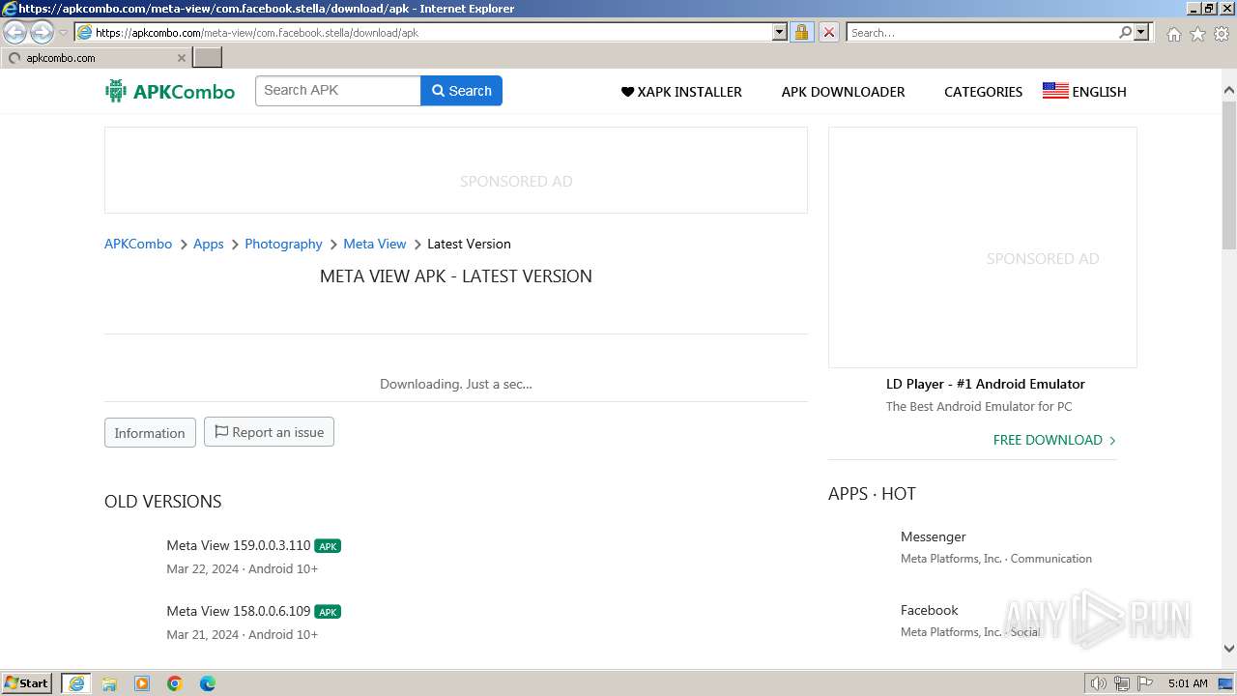
Task: Stop page loading with the X icon
Action: pos(828,32)
